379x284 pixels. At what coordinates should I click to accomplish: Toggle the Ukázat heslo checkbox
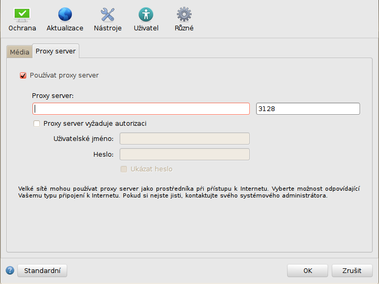[124, 169]
